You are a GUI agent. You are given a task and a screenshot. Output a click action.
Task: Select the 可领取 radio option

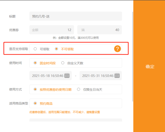tap(35, 49)
